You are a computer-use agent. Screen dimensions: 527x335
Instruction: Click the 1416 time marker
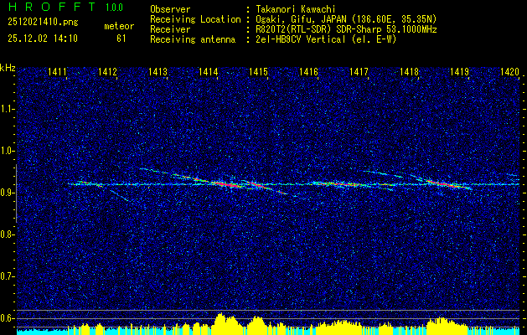(x=309, y=71)
